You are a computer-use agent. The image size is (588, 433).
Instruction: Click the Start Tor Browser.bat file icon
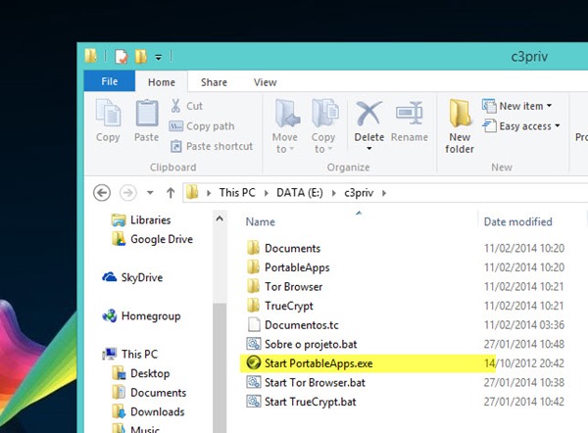click(x=254, y=382)
